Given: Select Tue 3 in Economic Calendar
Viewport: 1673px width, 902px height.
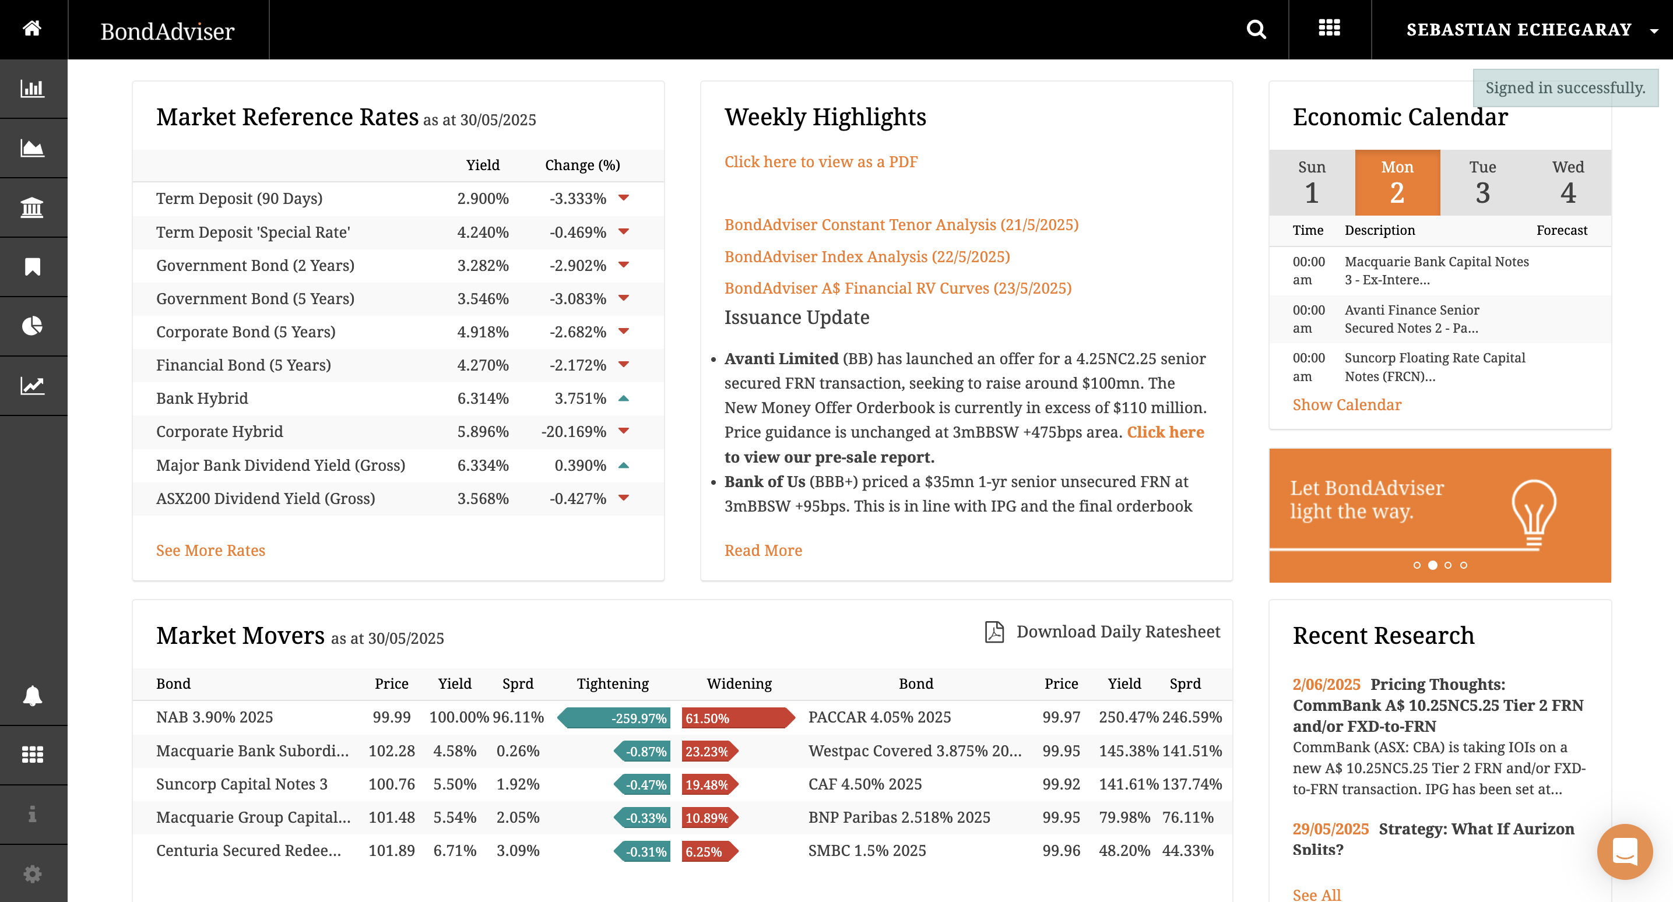Looking at the screenshot, I should coord(1482,182).
